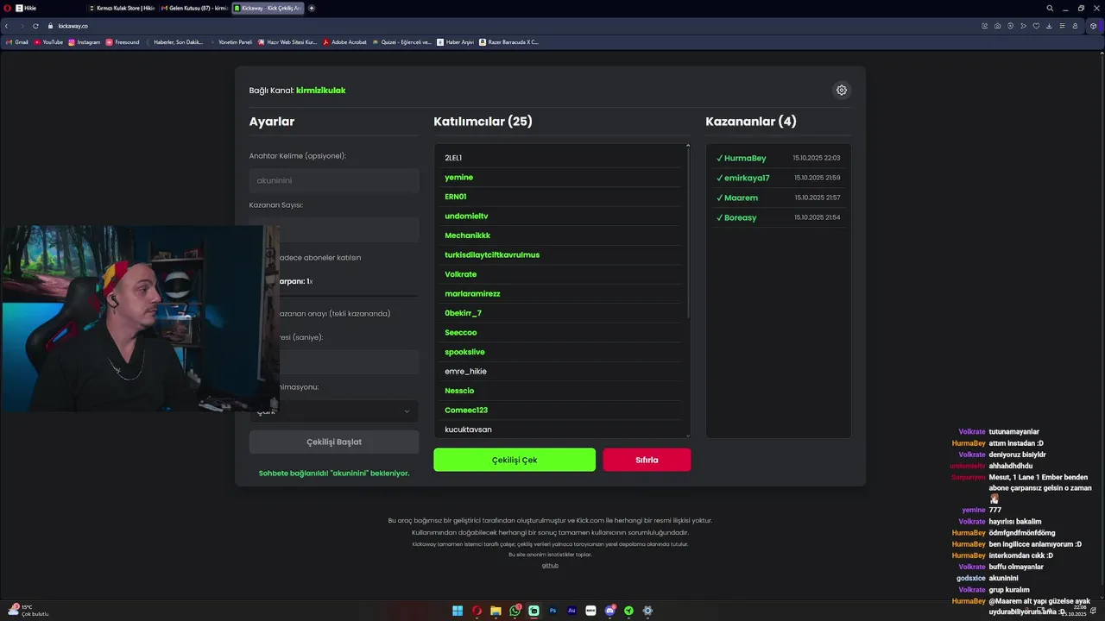
Task: Click winner Boreasy in Kazananlar
Action: coord(778,217)
